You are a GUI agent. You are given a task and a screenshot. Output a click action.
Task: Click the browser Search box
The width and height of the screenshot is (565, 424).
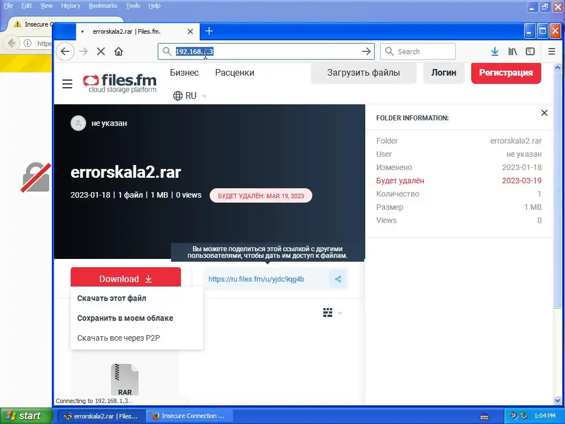pyautogui.click(x=418, y=51)
